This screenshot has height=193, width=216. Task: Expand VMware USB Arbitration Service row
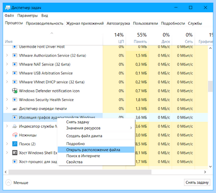point(7,73)
